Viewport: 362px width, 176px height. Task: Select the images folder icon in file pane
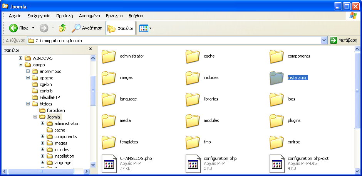[109, 78]
